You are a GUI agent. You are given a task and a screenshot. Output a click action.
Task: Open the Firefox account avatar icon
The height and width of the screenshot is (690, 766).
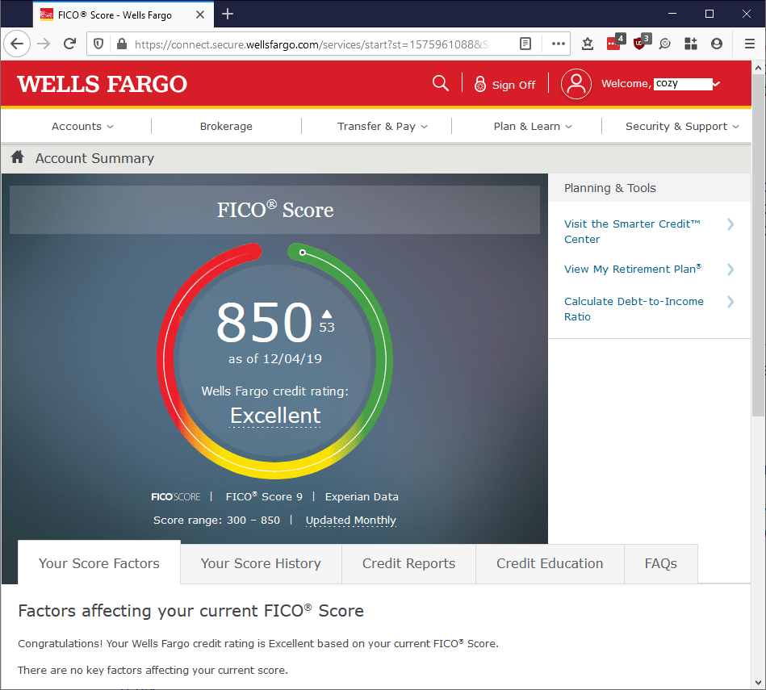tap(717, 44)
